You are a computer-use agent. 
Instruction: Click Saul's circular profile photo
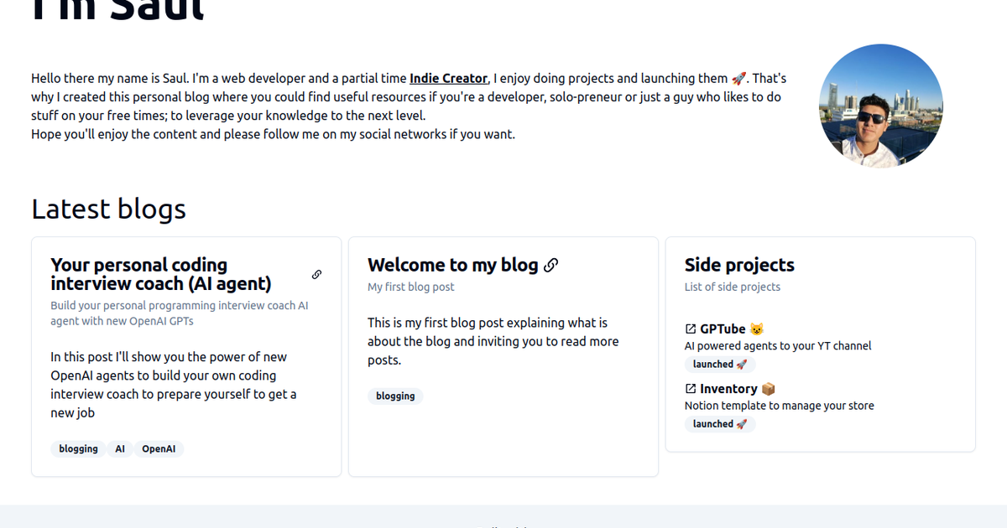pos(880,106)
